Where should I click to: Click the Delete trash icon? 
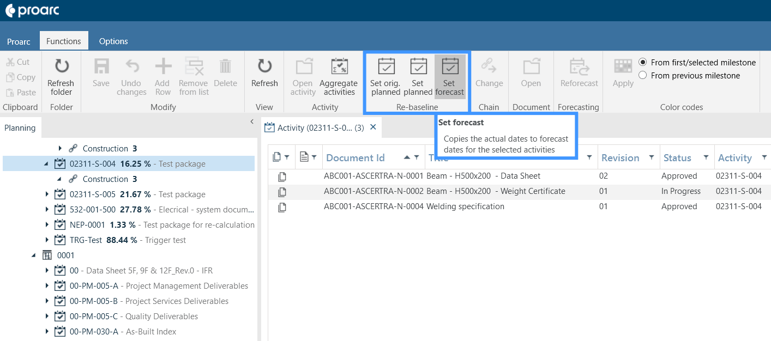tap(225, 66)
